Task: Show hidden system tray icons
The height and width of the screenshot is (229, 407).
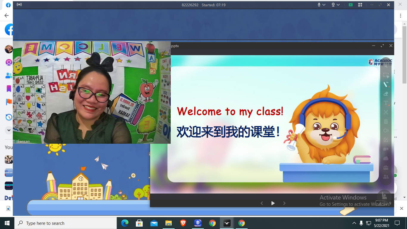Action: click(354, 223)
